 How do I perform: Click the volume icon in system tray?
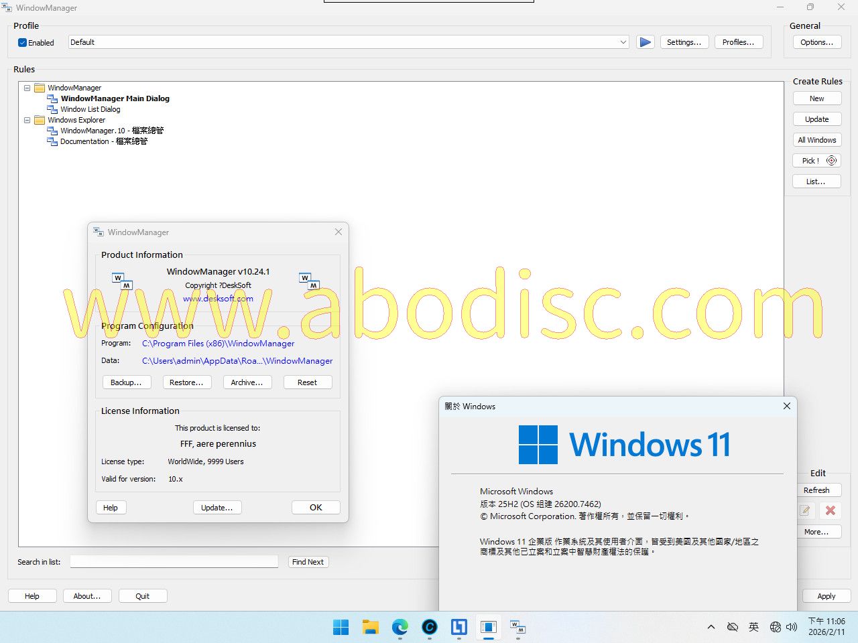(792, 627)
